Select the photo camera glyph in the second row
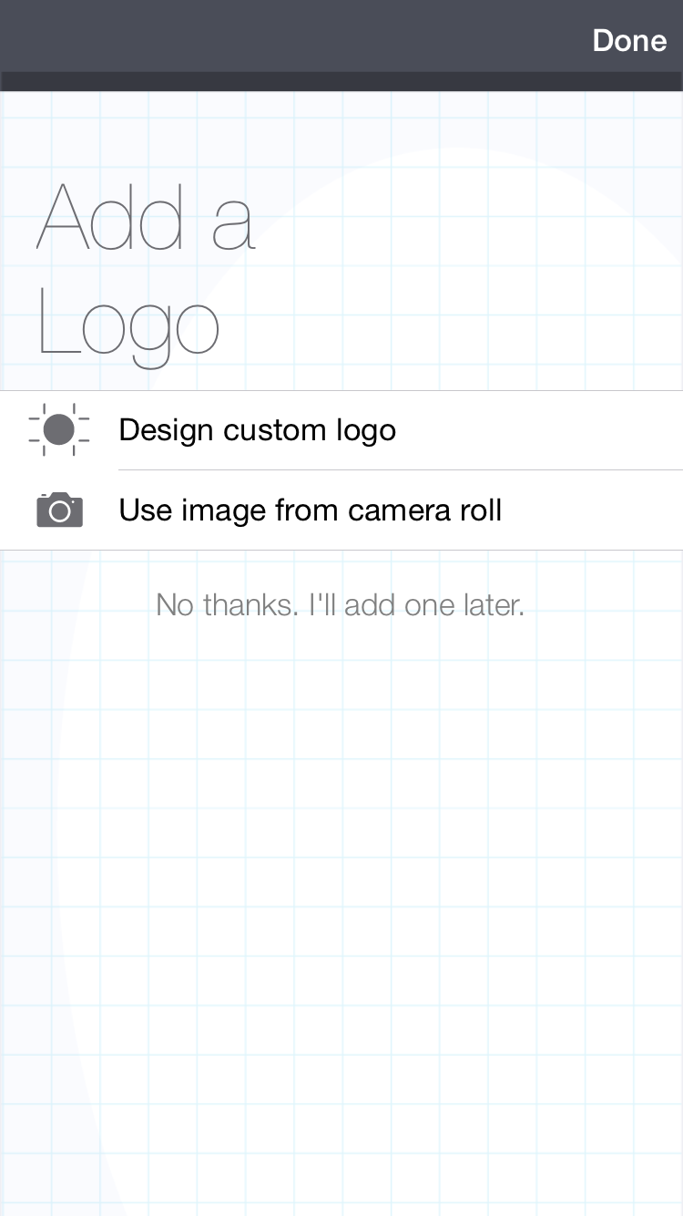 (59, 510)
